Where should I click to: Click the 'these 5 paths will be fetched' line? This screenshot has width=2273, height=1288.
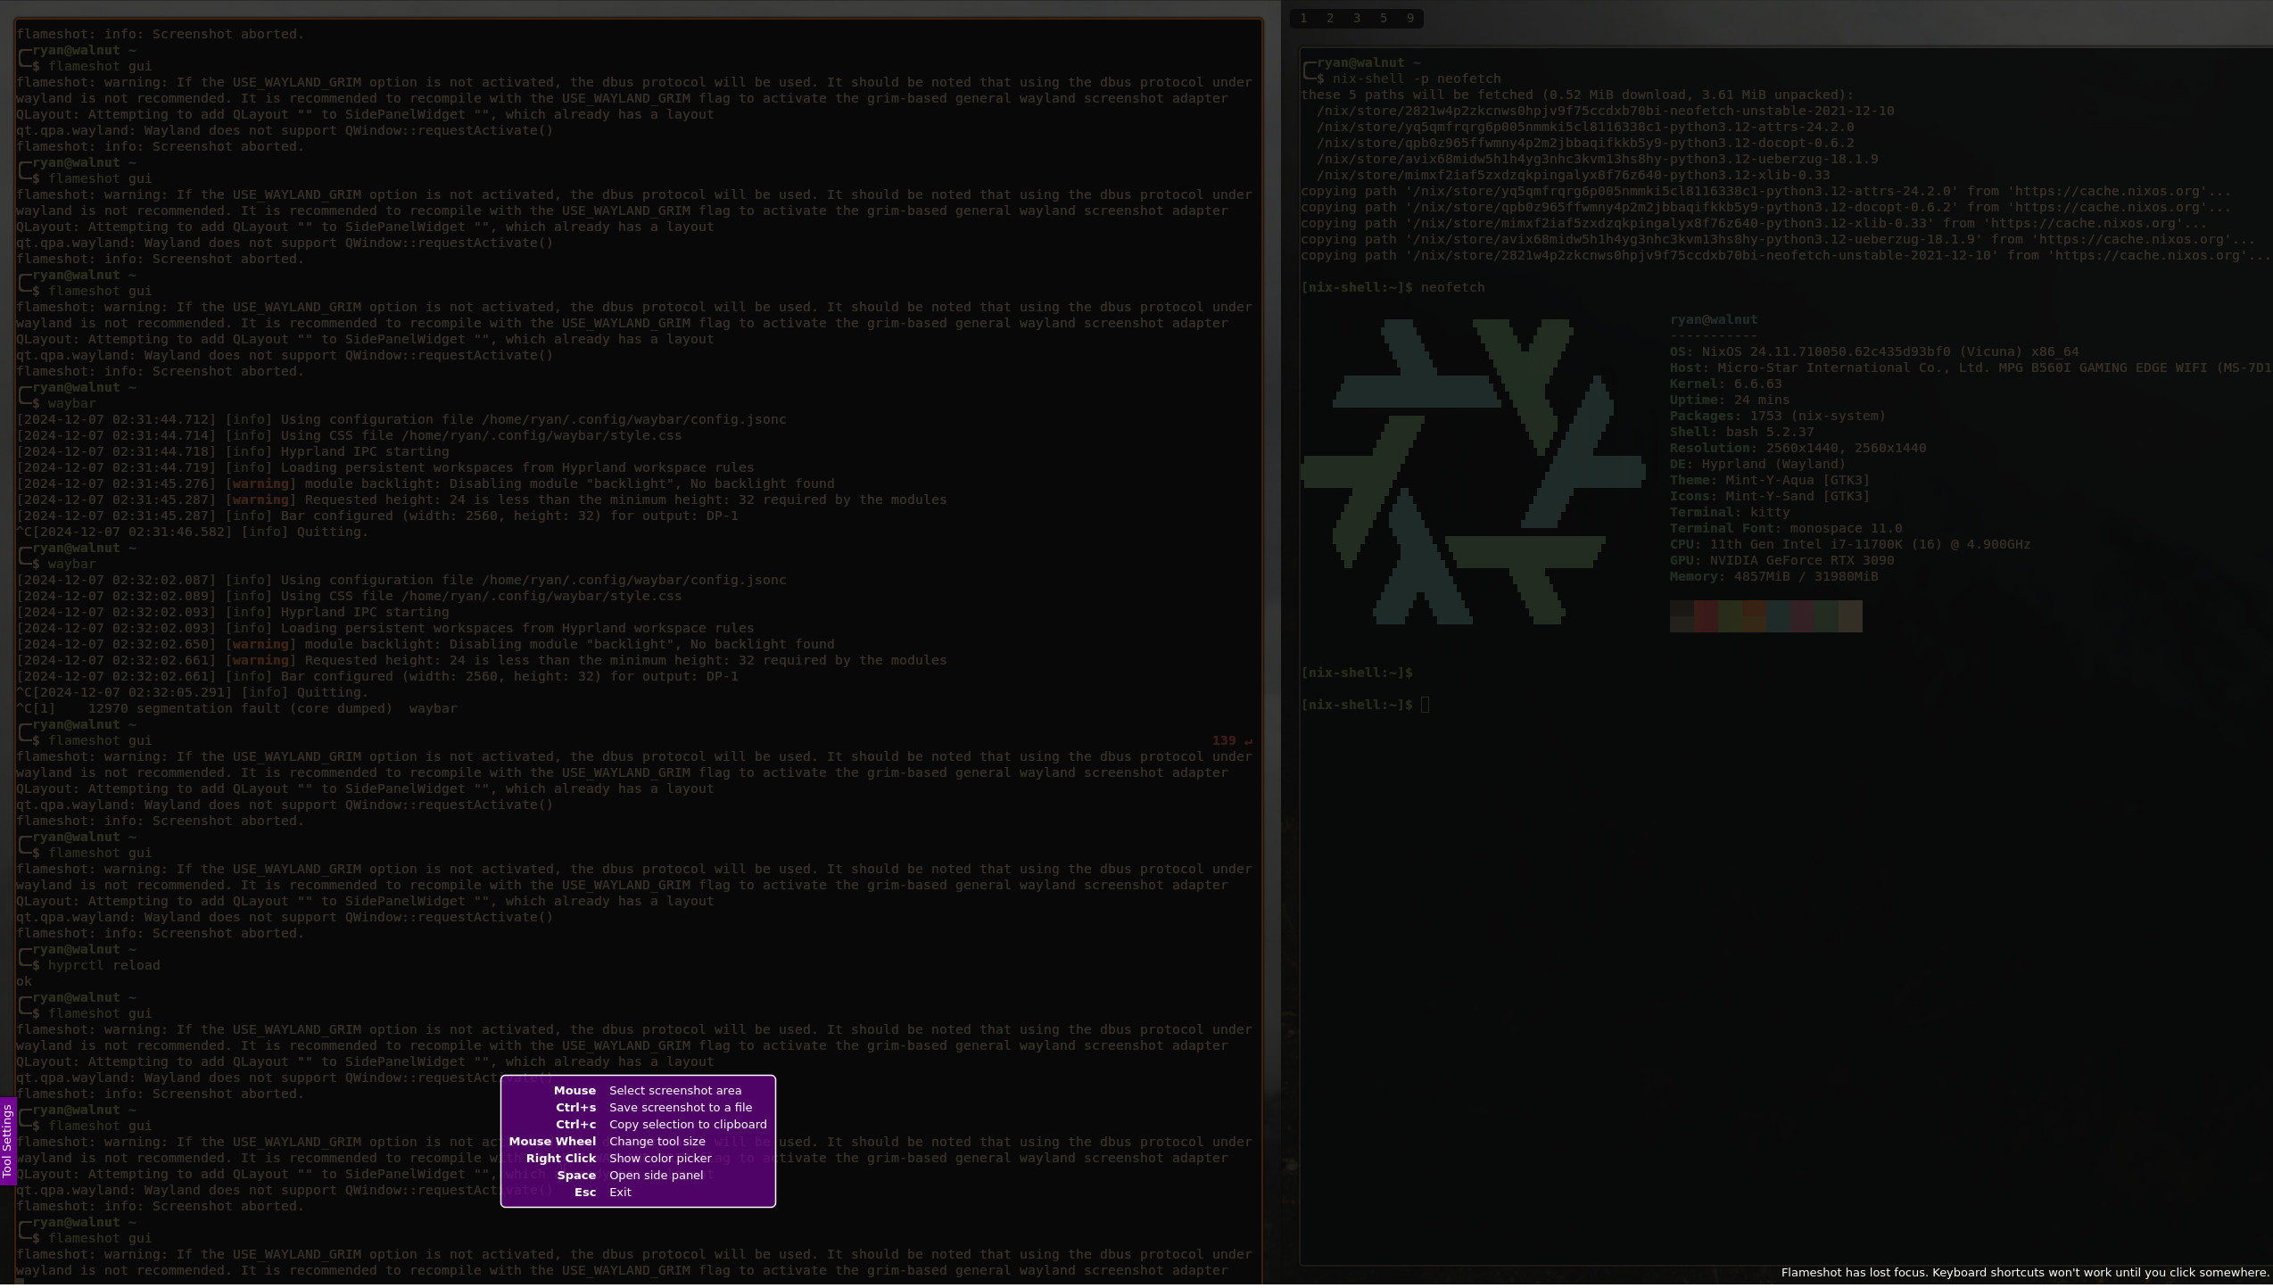[1576, 96]
